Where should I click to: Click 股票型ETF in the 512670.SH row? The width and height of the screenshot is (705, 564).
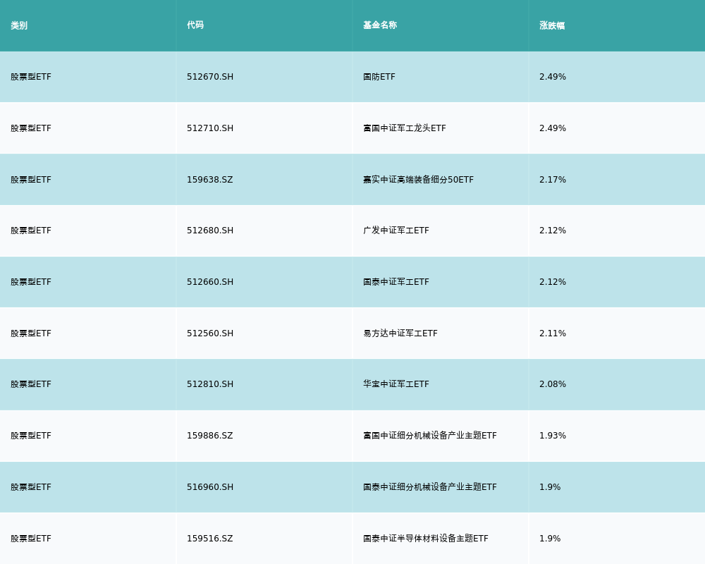pos(31,77)
